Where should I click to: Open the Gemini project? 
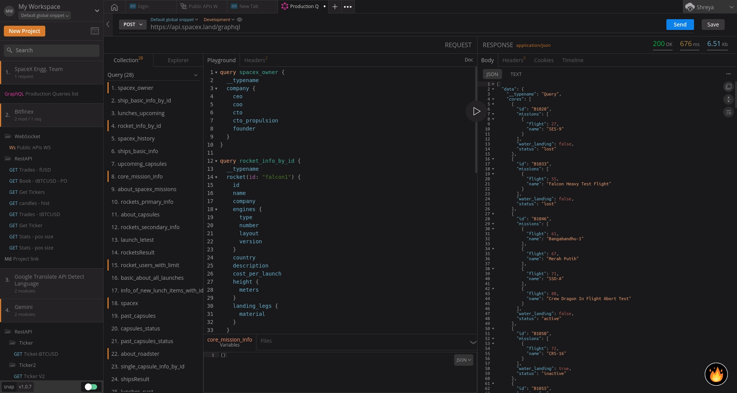[x=52, y=310]
